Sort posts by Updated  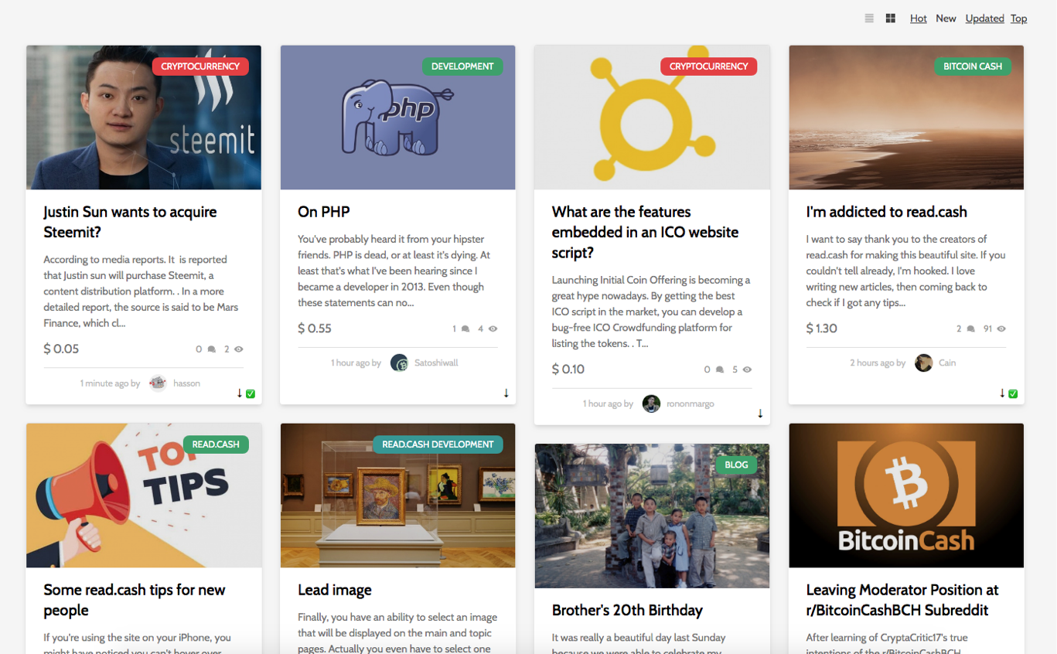click(985, 19)
